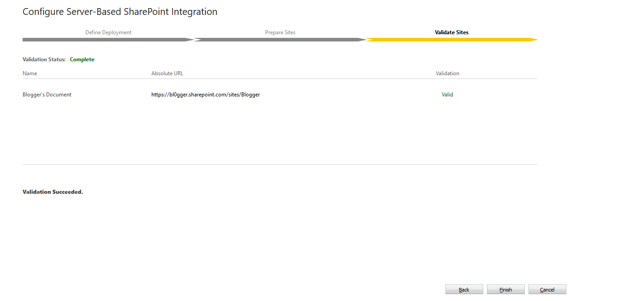This screenshot has width=617, height=301.
Task: Click the Absolute URL column header
Action: click(x=167, y=73)
